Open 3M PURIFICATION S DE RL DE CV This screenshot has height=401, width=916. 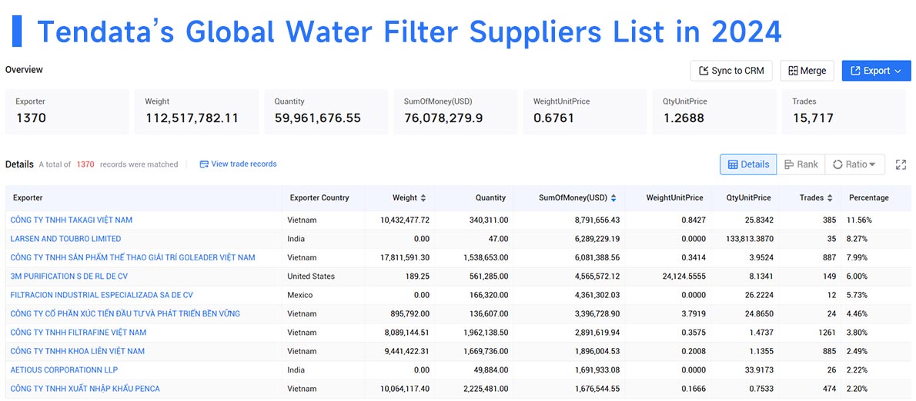(70, 276)
